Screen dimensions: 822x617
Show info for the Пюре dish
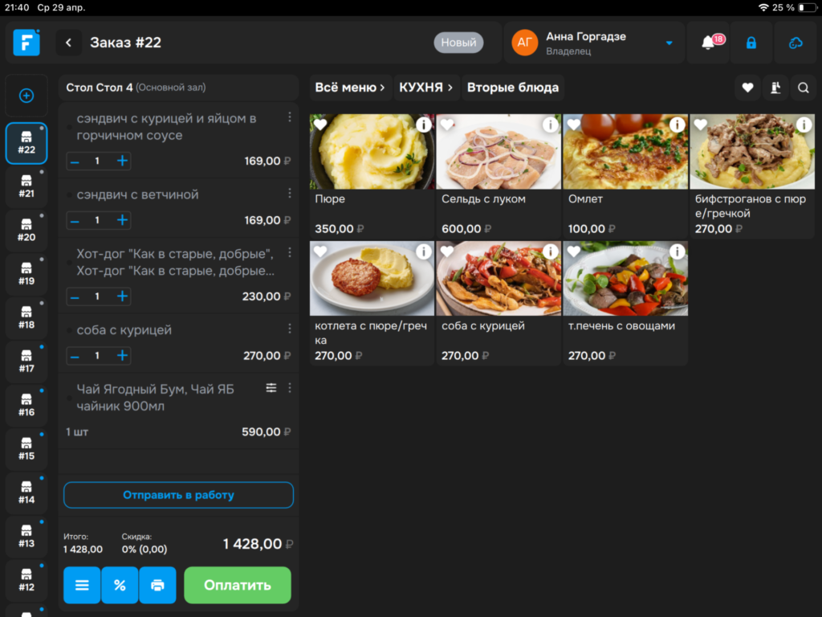coord(424,125)
